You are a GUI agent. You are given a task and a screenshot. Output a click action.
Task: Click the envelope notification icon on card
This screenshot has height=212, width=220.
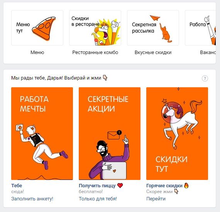tap(114, 135)
